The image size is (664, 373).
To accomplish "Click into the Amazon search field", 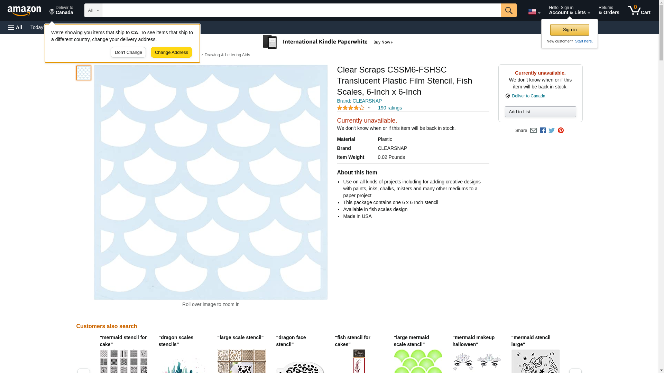I will pos(301,10).
